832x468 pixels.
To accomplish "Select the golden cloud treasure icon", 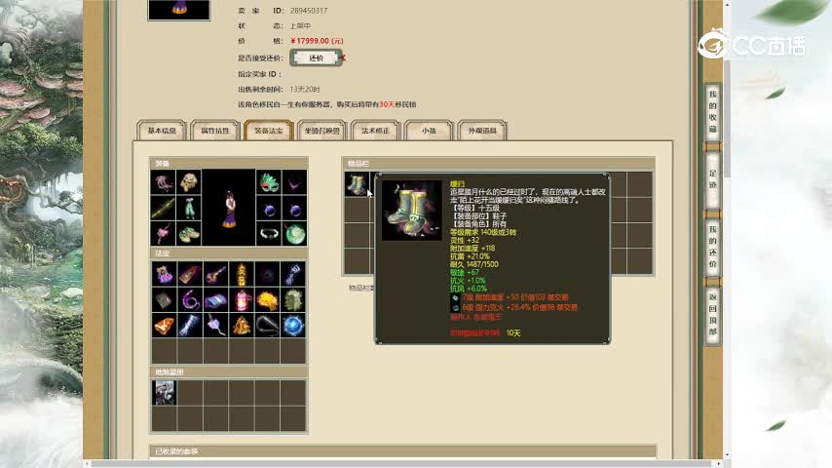I will coord(267,300).
